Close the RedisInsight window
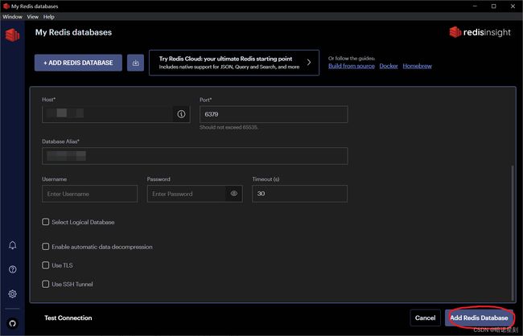The width and height of the screenshot is (523, 336). (513, 6)
